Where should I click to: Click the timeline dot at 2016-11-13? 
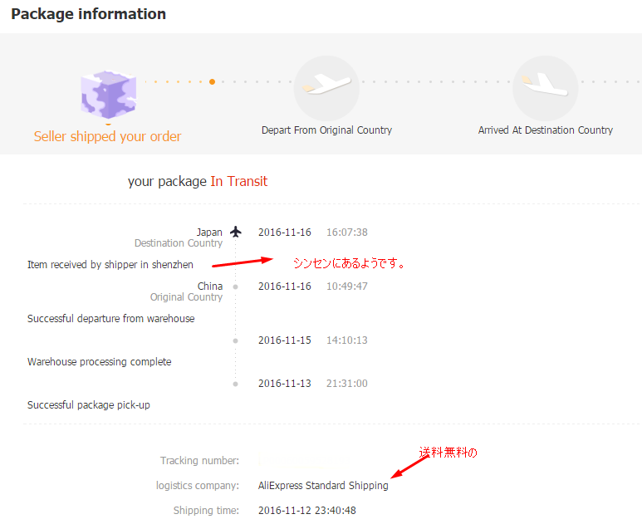pos(236,384)
